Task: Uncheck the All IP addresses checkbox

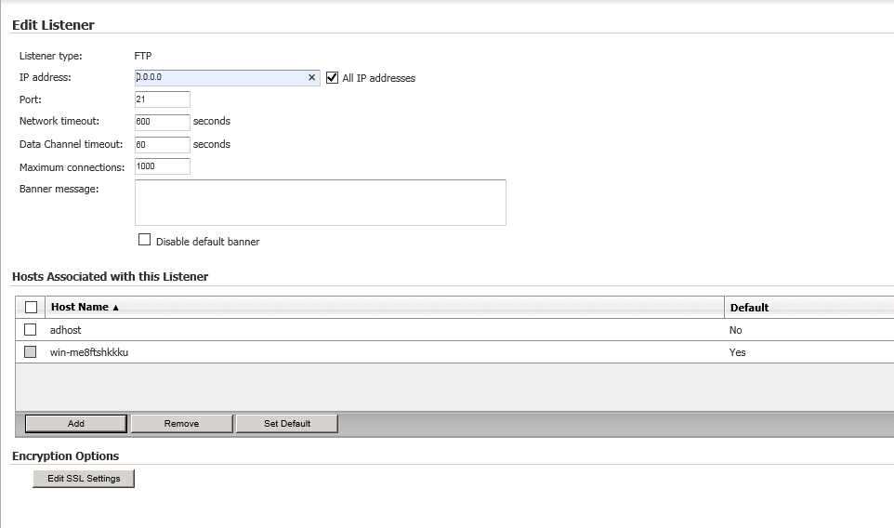Action: click(332, 77)
